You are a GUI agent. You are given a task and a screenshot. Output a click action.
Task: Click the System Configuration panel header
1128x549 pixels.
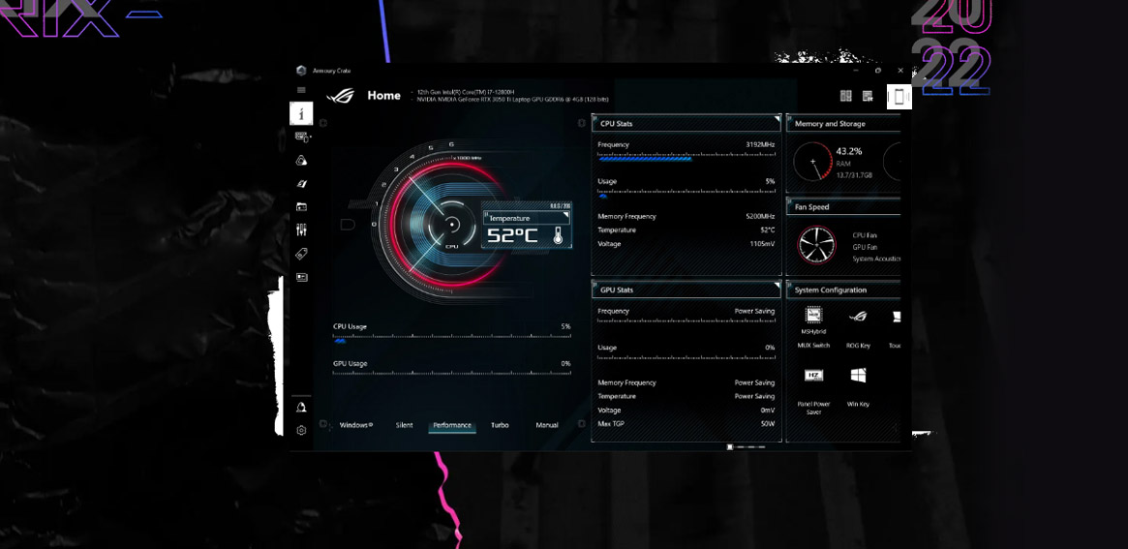pos(843,290)
